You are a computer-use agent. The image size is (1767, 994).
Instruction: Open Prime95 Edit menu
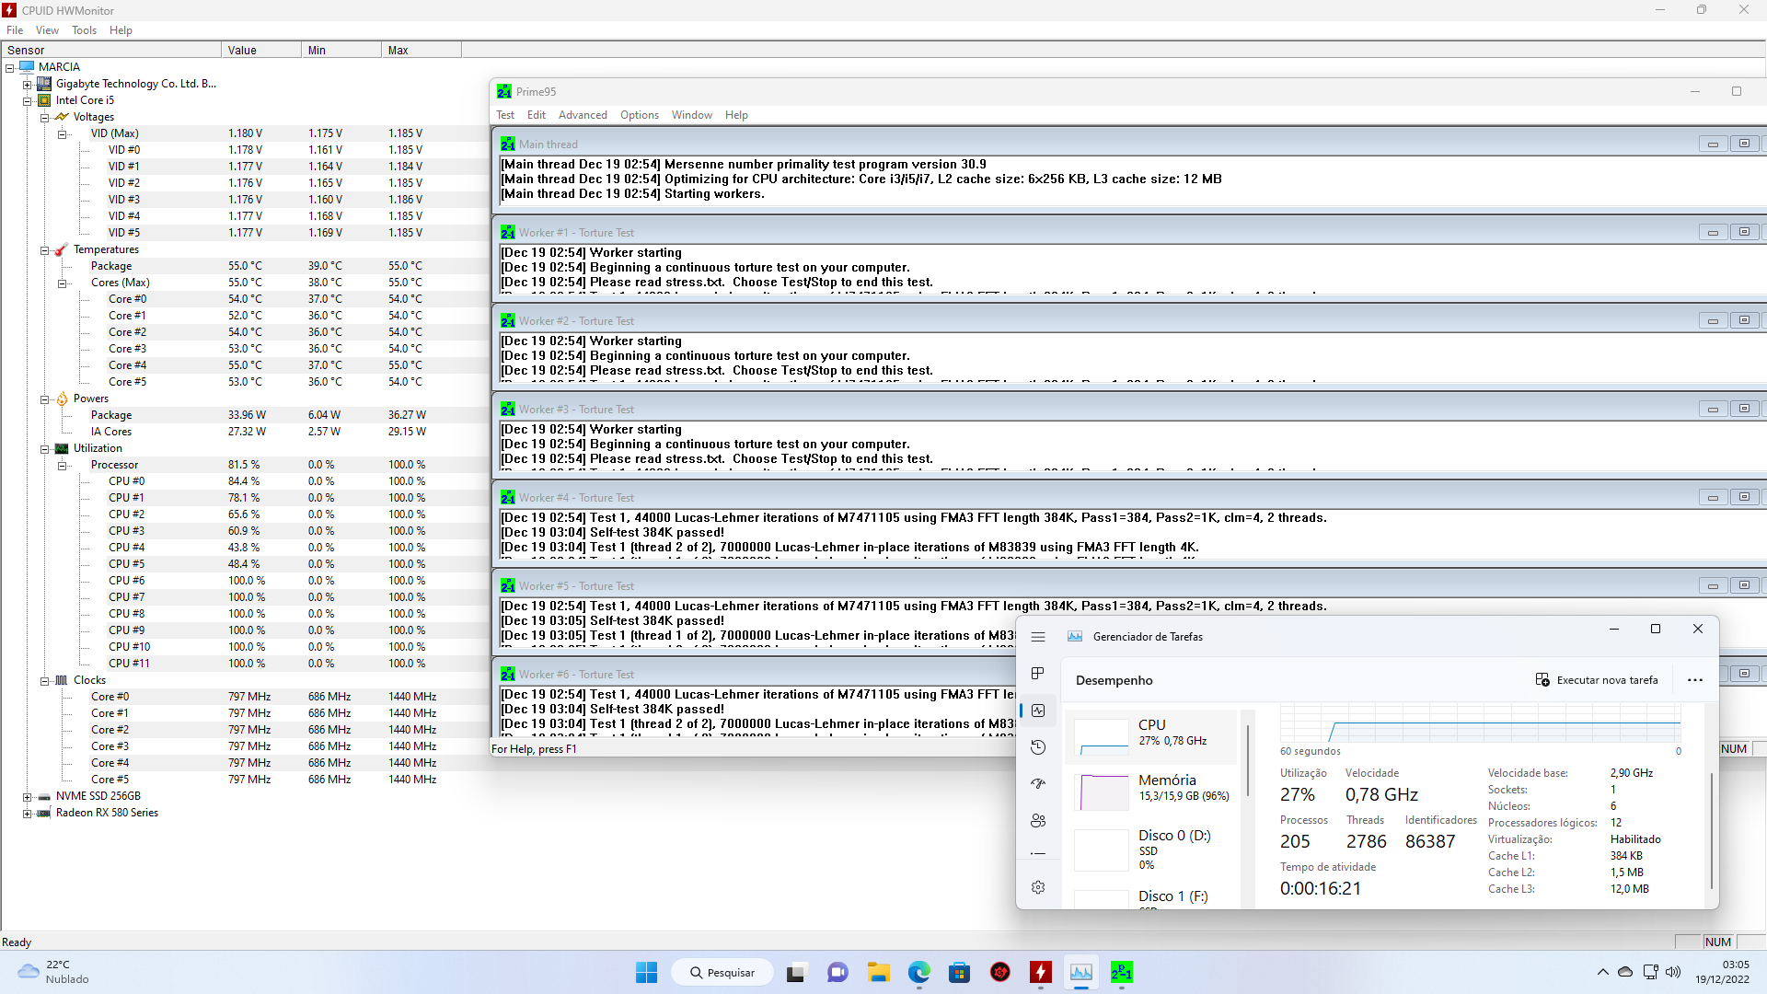coord(537,115)
